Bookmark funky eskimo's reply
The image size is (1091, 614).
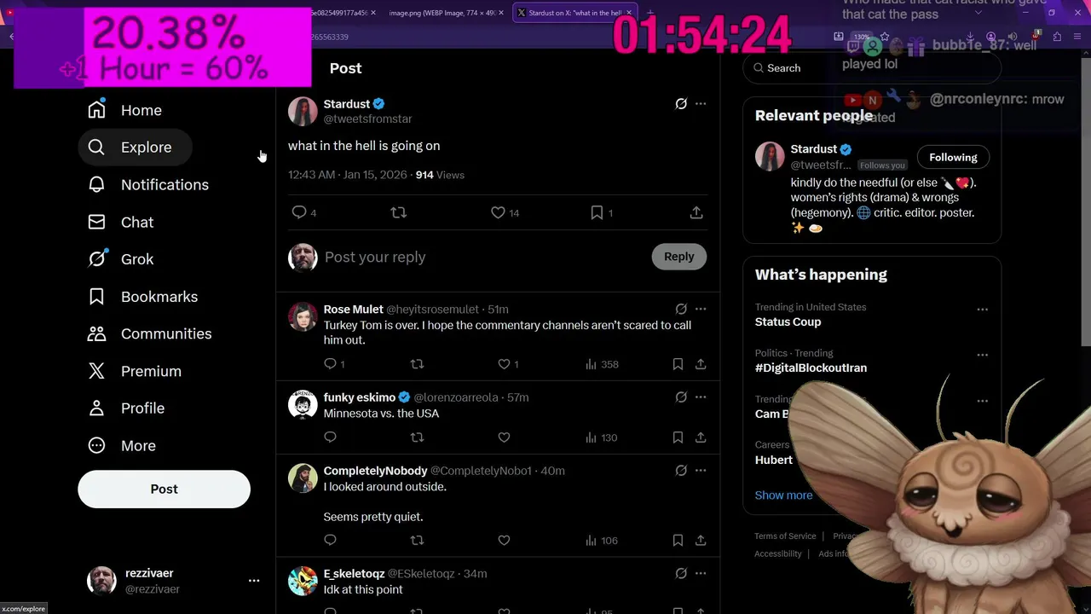point(678,437)
